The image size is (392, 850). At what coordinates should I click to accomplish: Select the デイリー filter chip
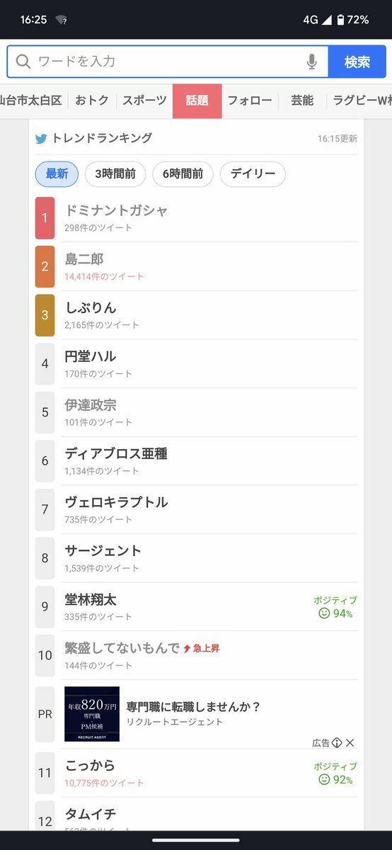coord(253,174)
